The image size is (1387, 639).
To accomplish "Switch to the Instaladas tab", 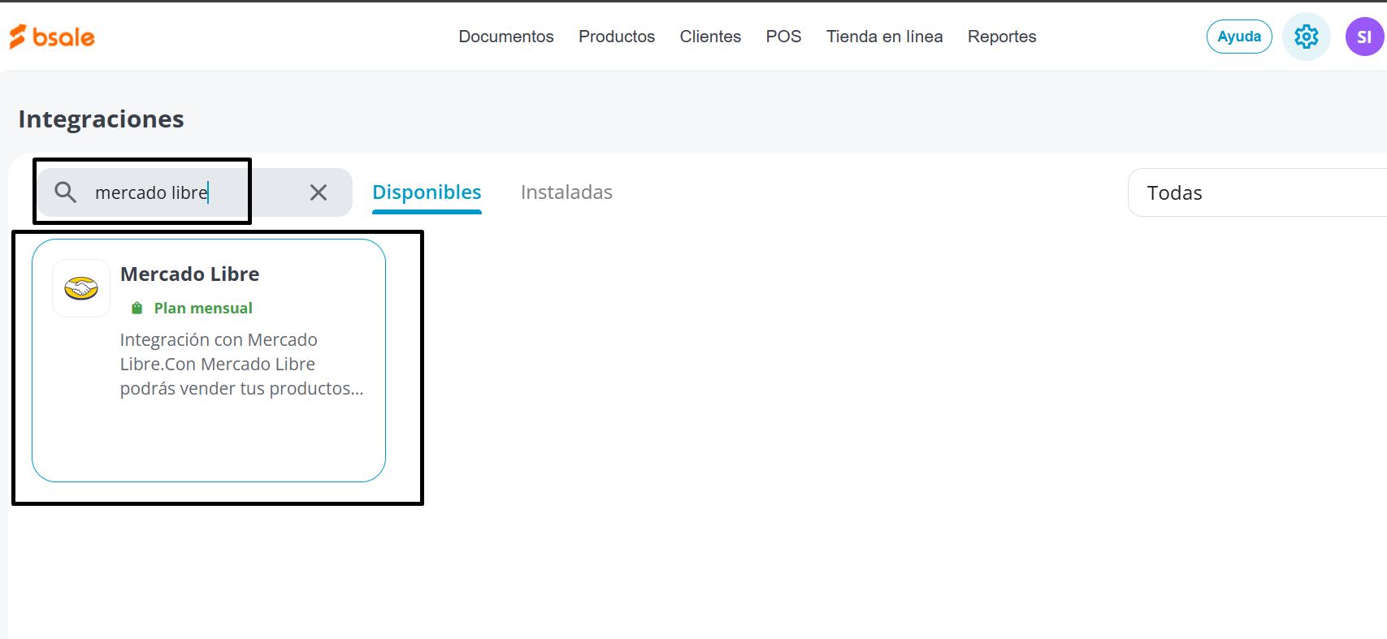I will click(566, 192).
